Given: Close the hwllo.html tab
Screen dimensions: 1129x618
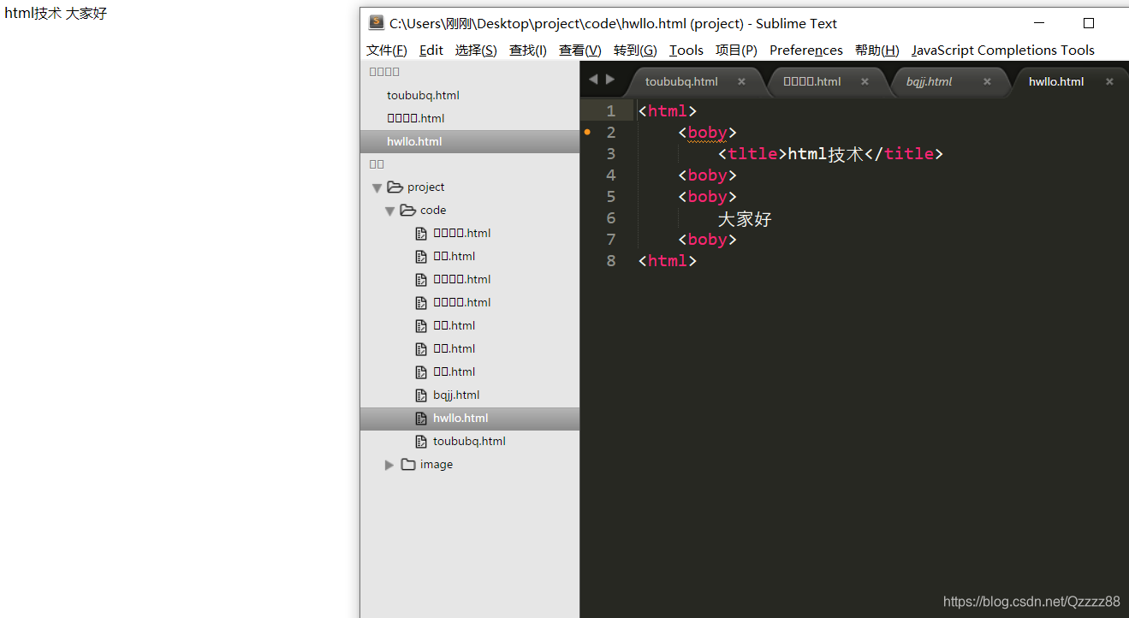Looking at the screenshot, I should (1109, 81).
